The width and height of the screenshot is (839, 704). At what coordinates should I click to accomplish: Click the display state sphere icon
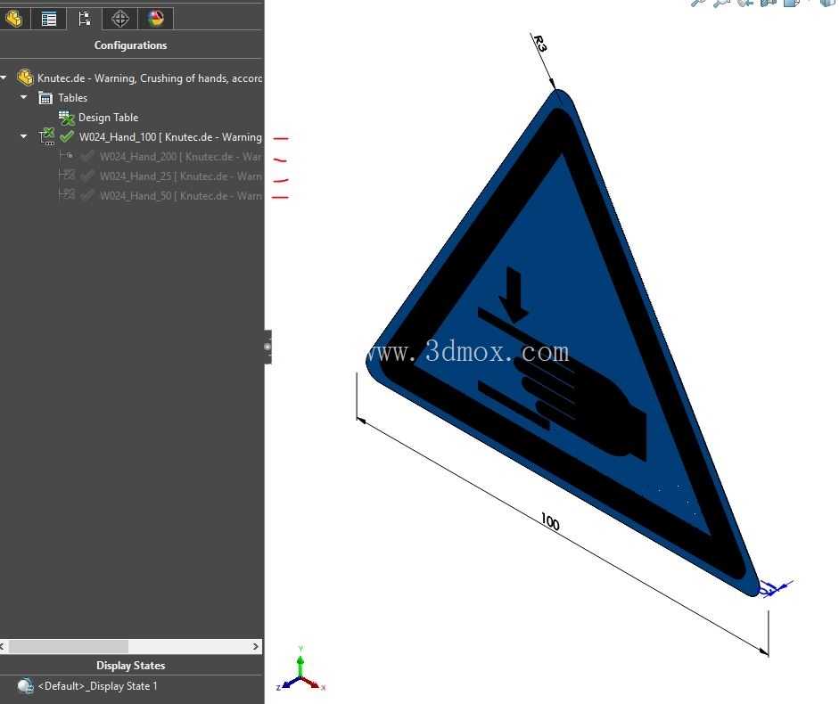[25, 686]
